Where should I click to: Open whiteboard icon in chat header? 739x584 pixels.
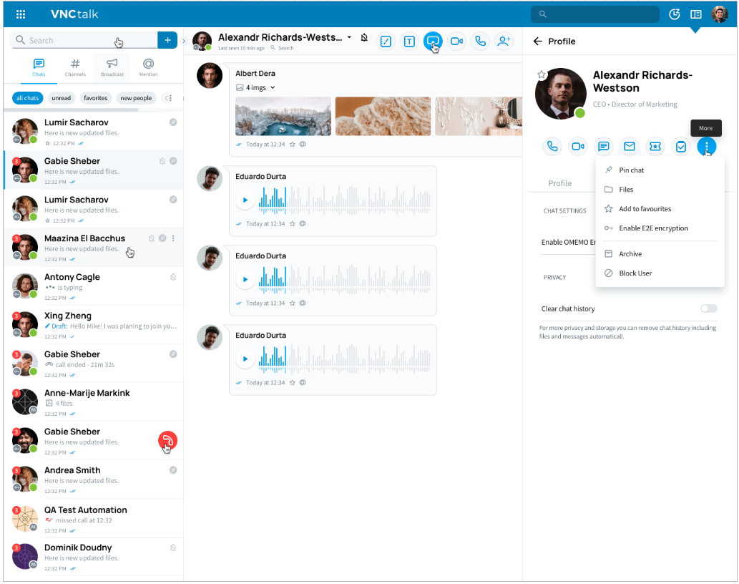click(x=386, y=42)
